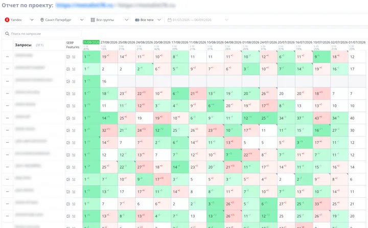
Task: Click the tag icon beside Все теги
Action: (137, 20)
